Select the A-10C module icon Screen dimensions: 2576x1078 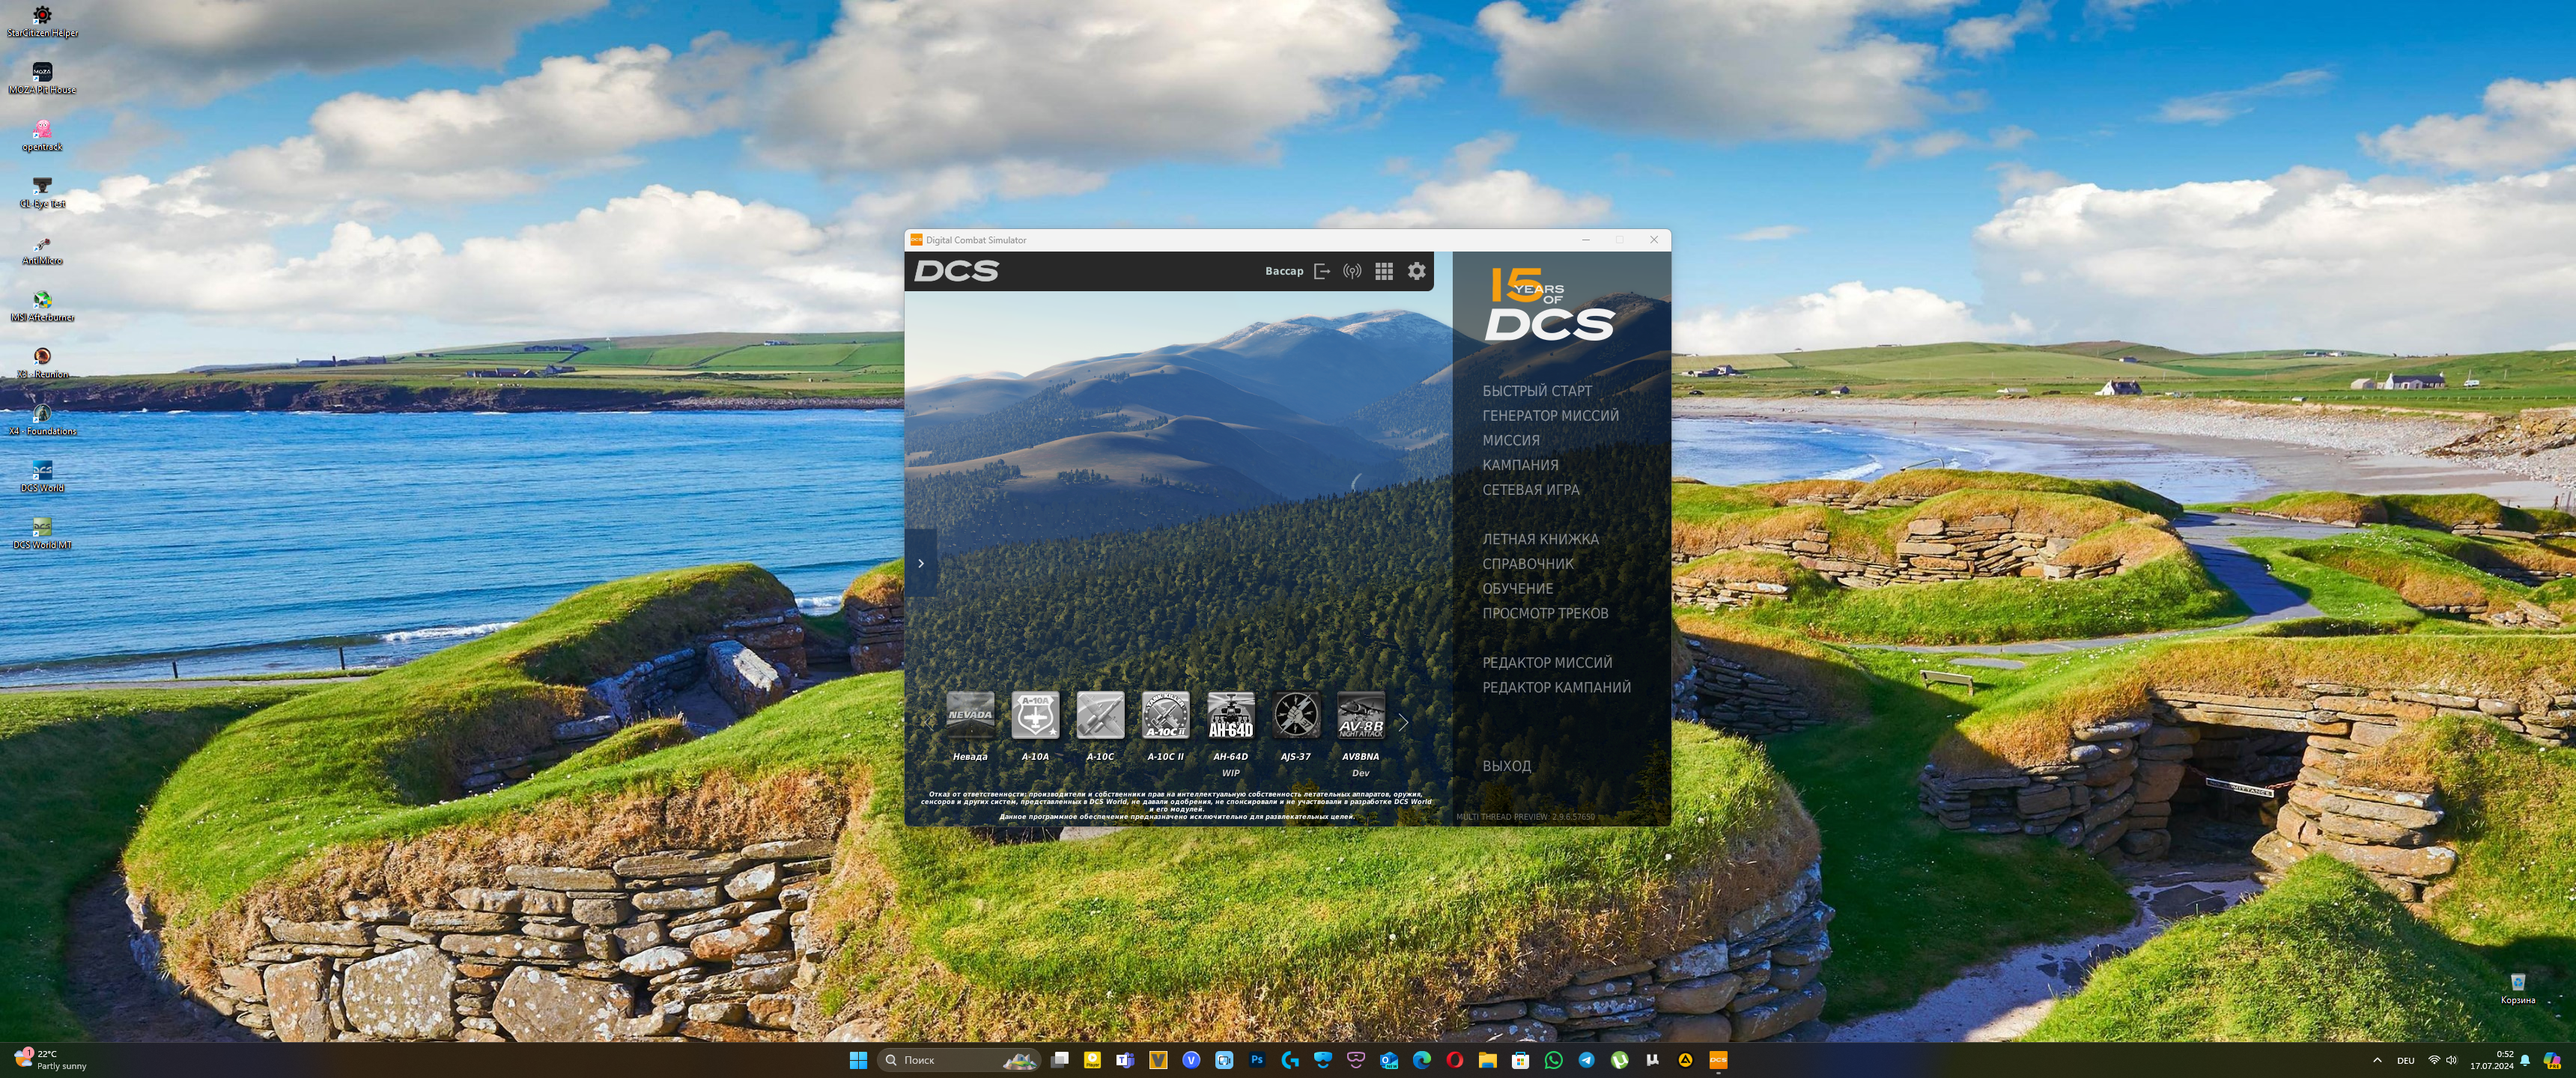pos(1100,715)
